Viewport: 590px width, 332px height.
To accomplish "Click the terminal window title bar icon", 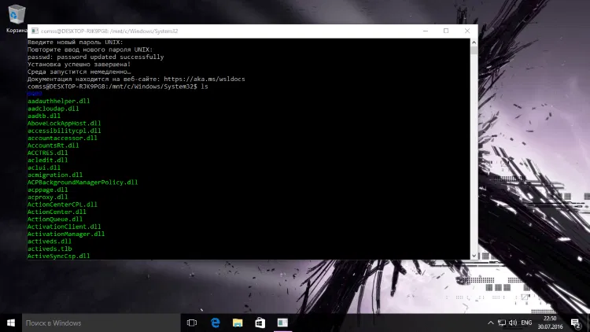I will tap(35, 31).
